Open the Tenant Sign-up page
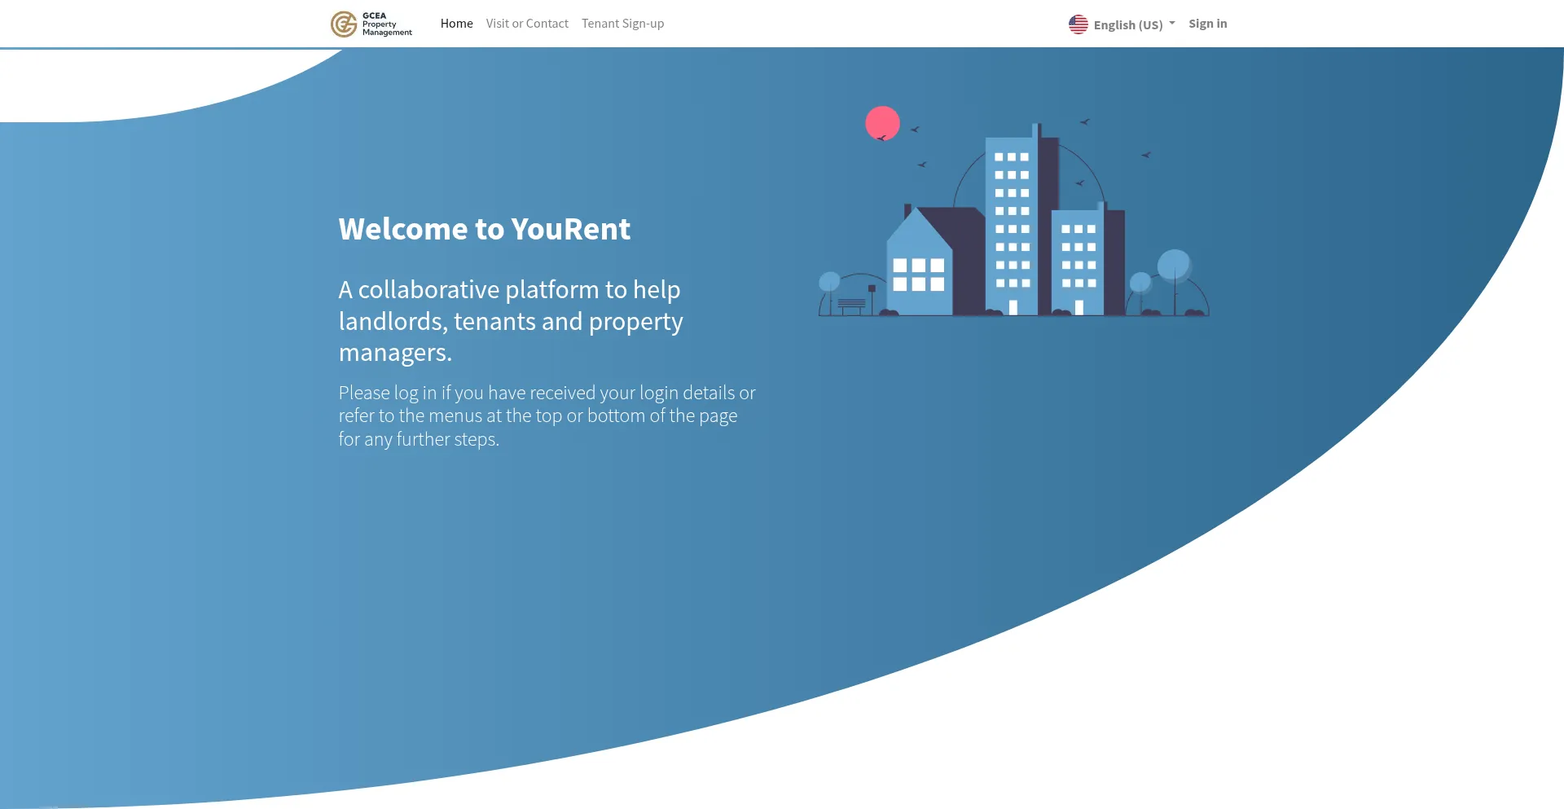This screenshot has width=1564, height=809. 622,24
